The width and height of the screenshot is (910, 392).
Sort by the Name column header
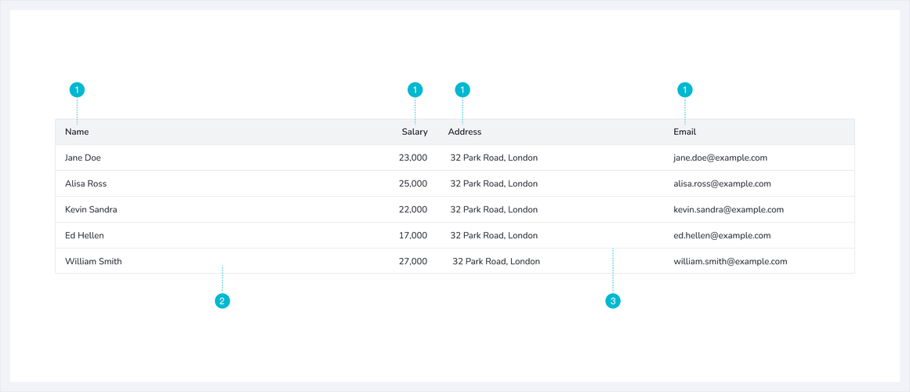[x=77, y=132]
